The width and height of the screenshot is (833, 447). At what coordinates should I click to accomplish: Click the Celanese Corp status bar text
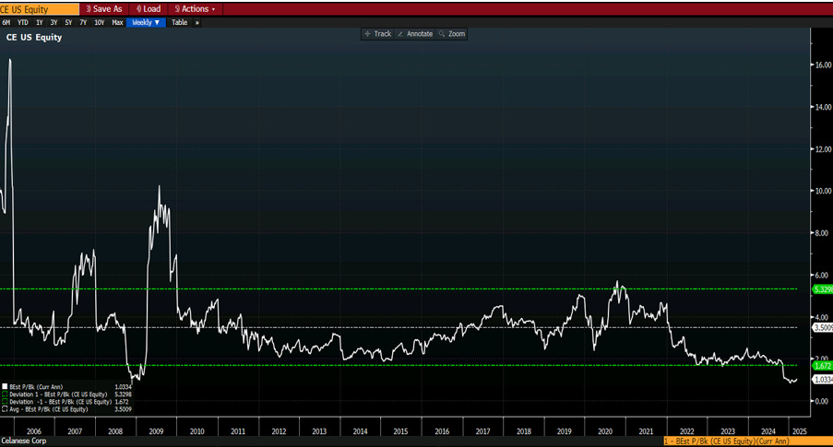pos(24,441)
